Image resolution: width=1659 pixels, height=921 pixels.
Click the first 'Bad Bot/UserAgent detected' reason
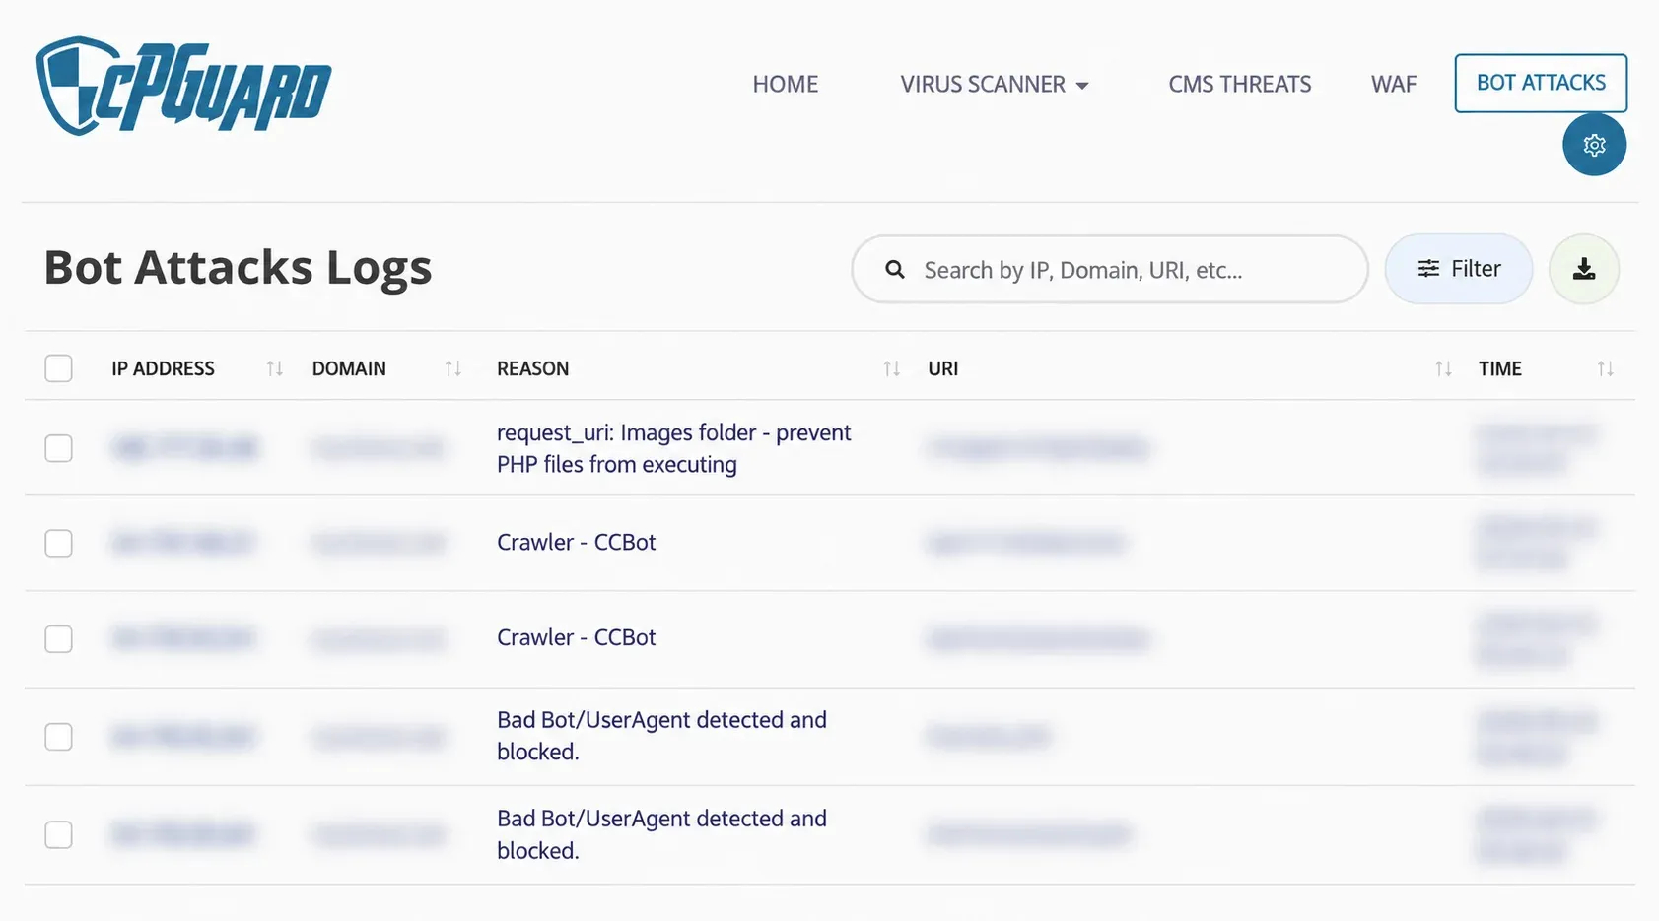pyautogui.click(x=661, y=736)
